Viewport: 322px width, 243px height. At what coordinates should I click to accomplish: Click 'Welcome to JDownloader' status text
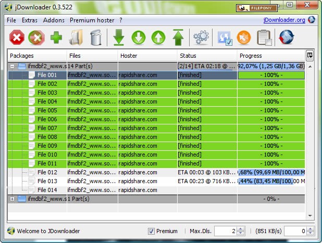48,231
